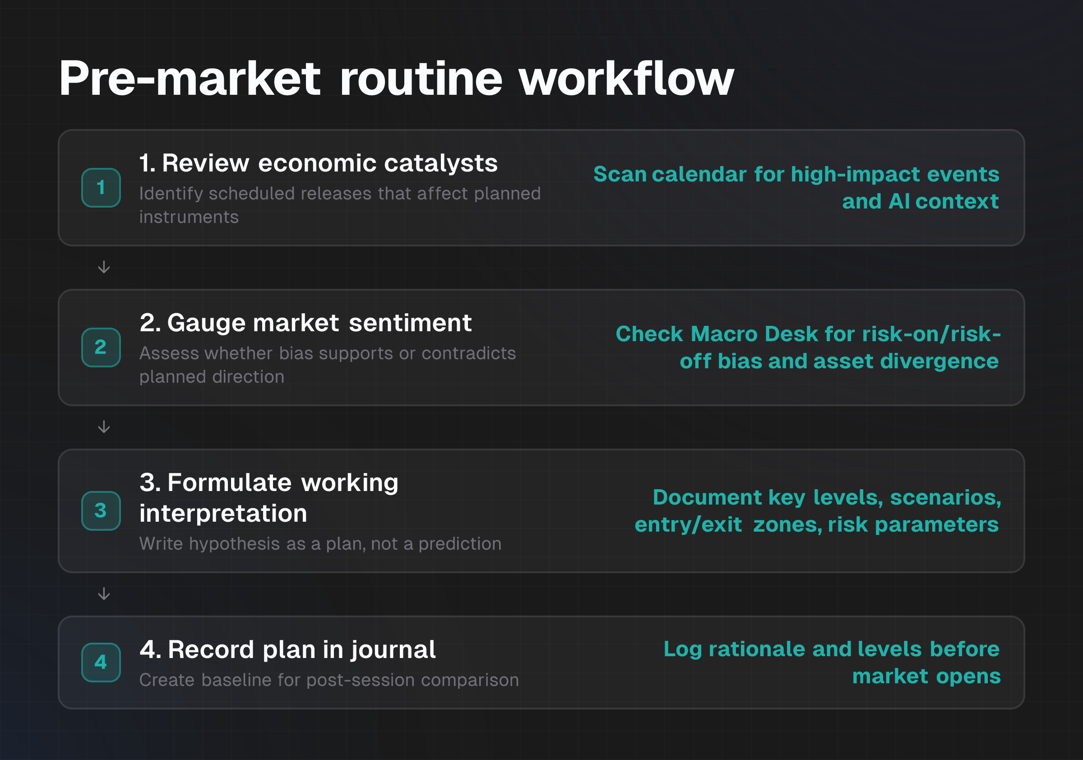Screen dimensions: 1083x760
Task: Click 'Check Macro Desk for risk-on/risk-off' text
Action: 808,347
